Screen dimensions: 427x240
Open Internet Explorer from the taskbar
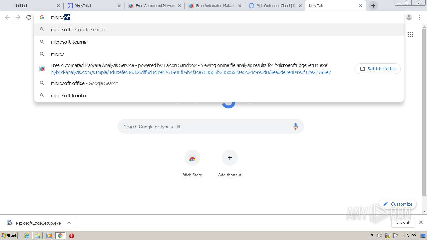tap(27, 236)
